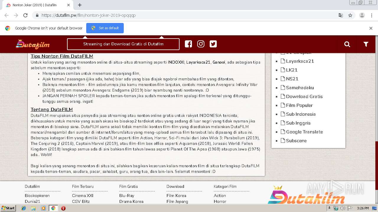Click the system clock 3:26 PM
The image size is (378, 212).
coord(363,208)
